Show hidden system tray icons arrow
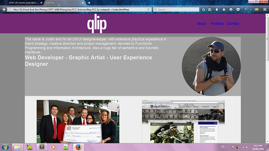Viewport: 269px width, 151px height. (x=228, y=147)
